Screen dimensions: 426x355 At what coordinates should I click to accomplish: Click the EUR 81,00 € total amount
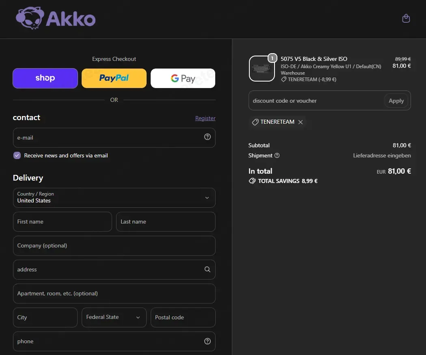(x=394, y=171)
